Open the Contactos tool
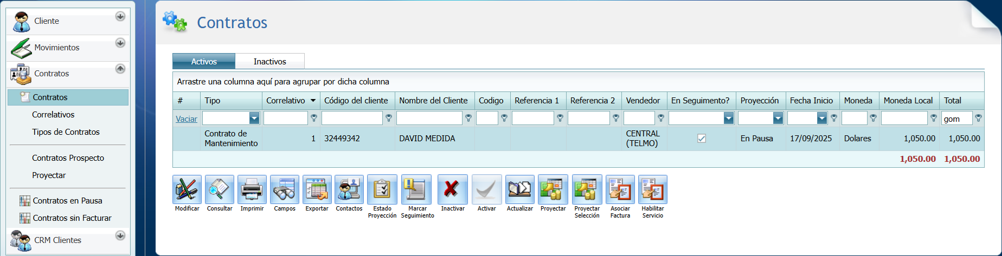The height and width of the screenshot is (256, 1002). pos(349,189)
